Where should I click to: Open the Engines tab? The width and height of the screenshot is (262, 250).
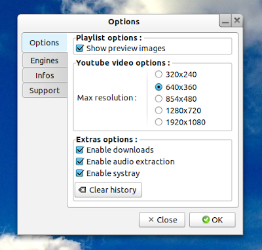(45, 60)
